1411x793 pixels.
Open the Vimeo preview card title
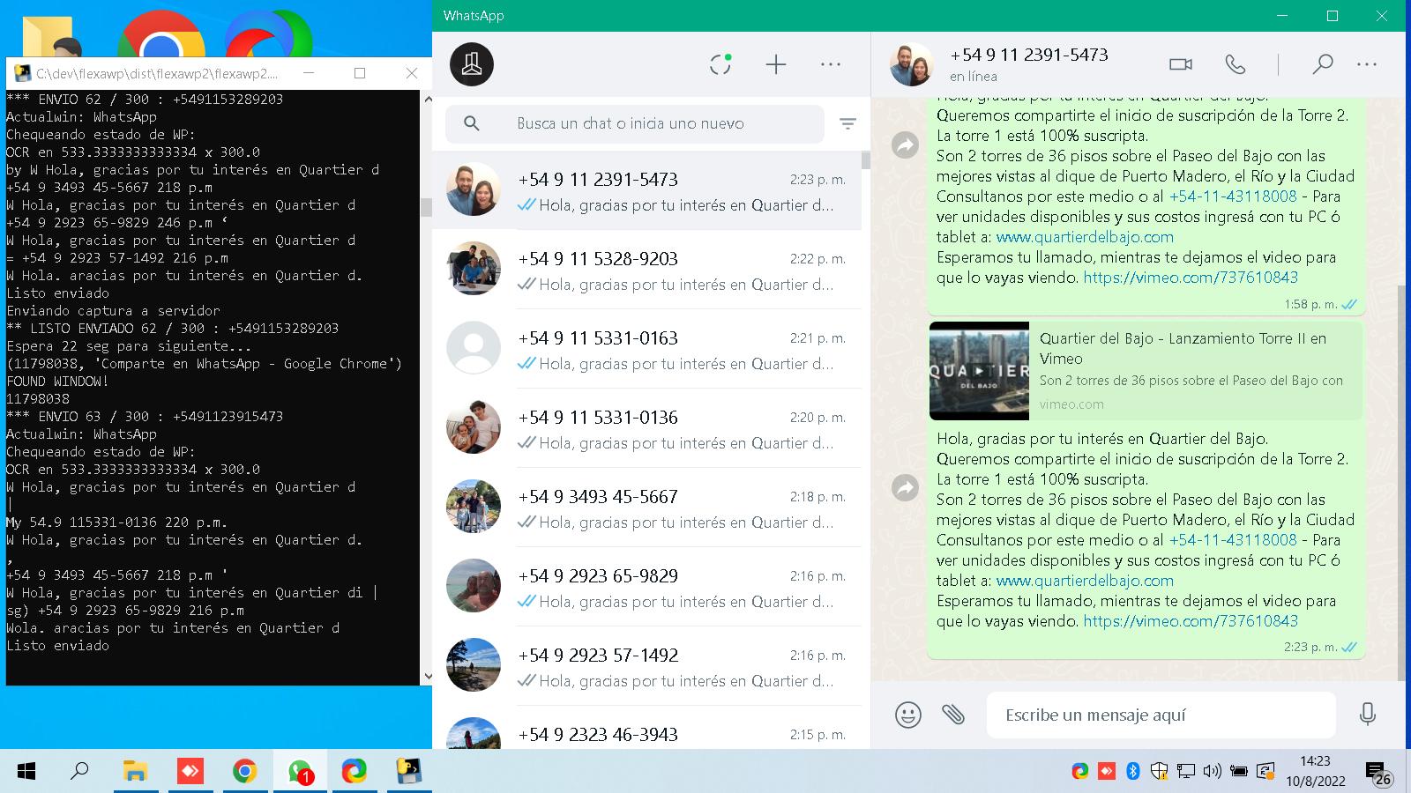click(1183, 348)
